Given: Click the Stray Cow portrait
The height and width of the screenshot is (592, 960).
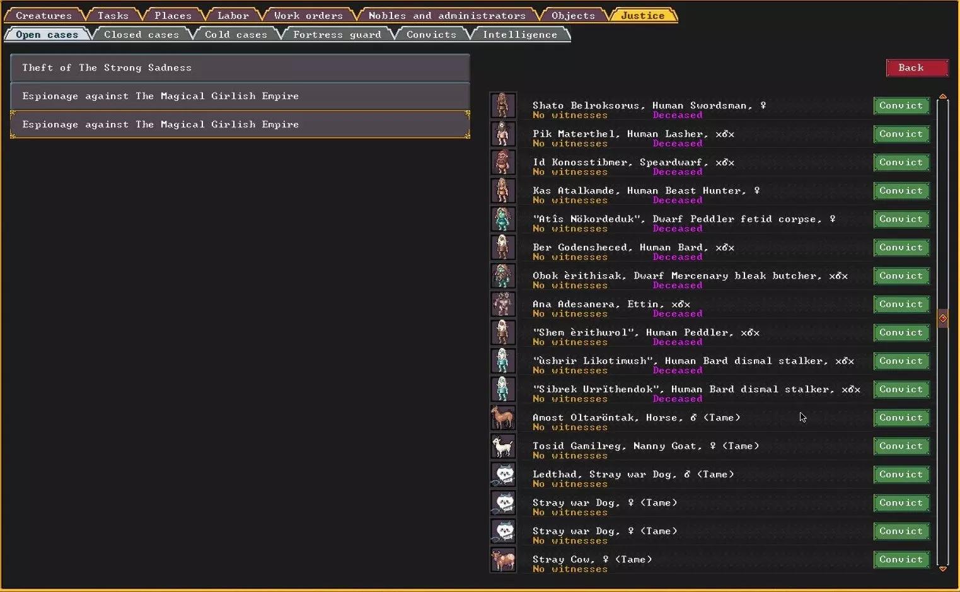Looking at the screenshot, I should pos(503,560).
